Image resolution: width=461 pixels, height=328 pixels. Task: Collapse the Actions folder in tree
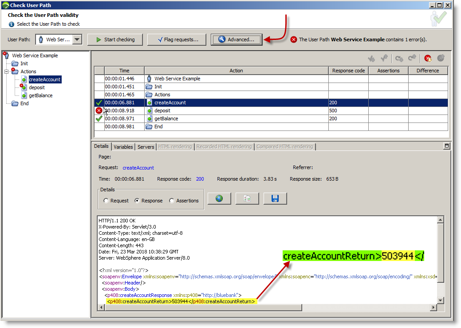click(7, 71)
